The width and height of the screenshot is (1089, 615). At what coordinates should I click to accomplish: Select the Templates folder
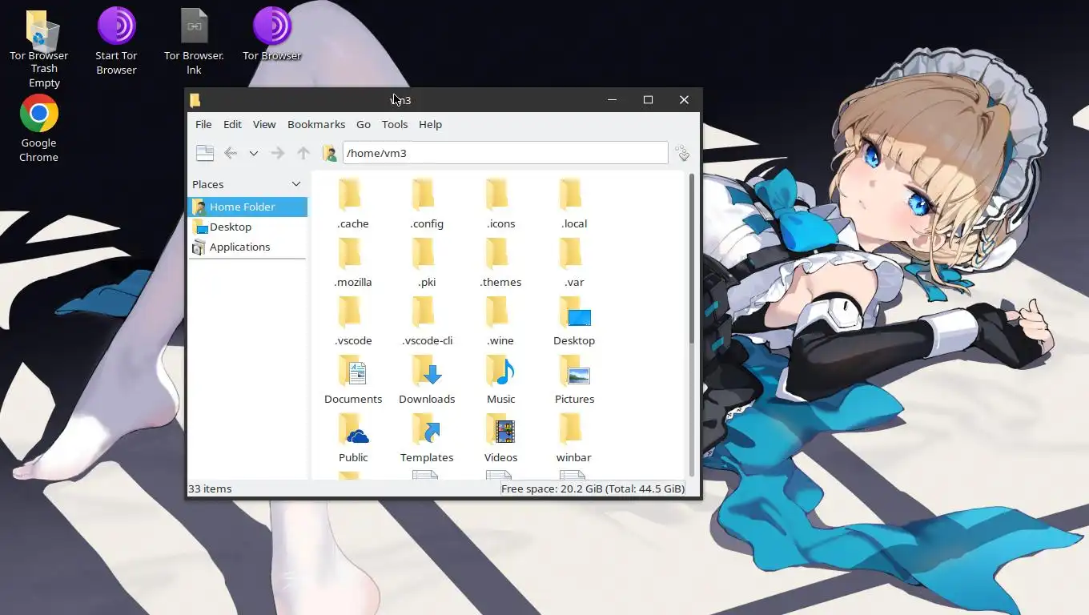pyautogui.click(x=427, y=438)
